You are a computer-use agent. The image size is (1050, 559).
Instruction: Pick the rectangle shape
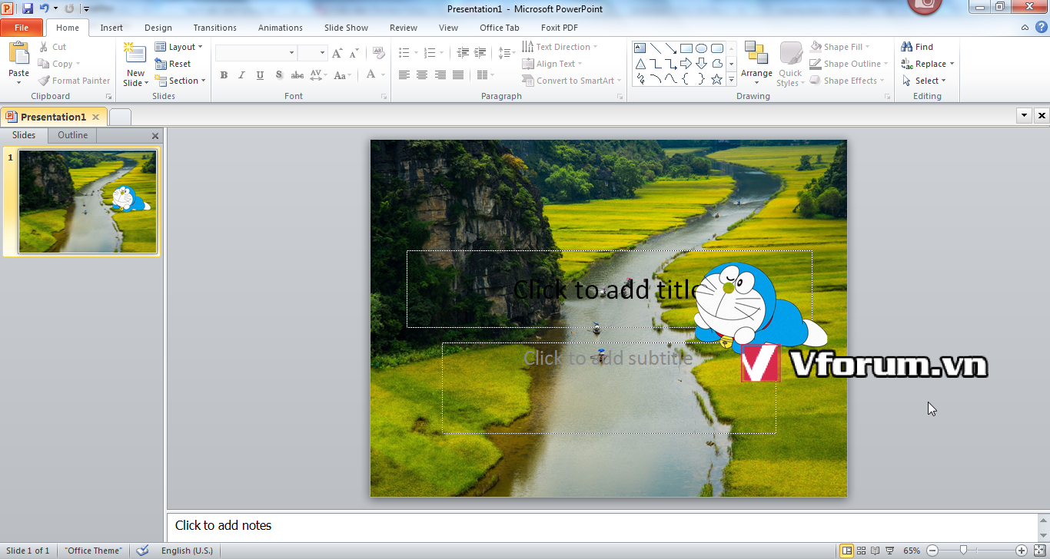(x=686, y=48)
